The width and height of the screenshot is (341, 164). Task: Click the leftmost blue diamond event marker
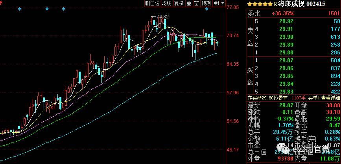tap(20, 9)
